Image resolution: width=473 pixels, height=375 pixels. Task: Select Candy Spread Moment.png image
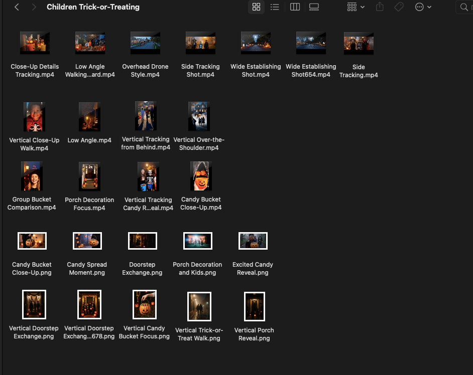(87, 241)
